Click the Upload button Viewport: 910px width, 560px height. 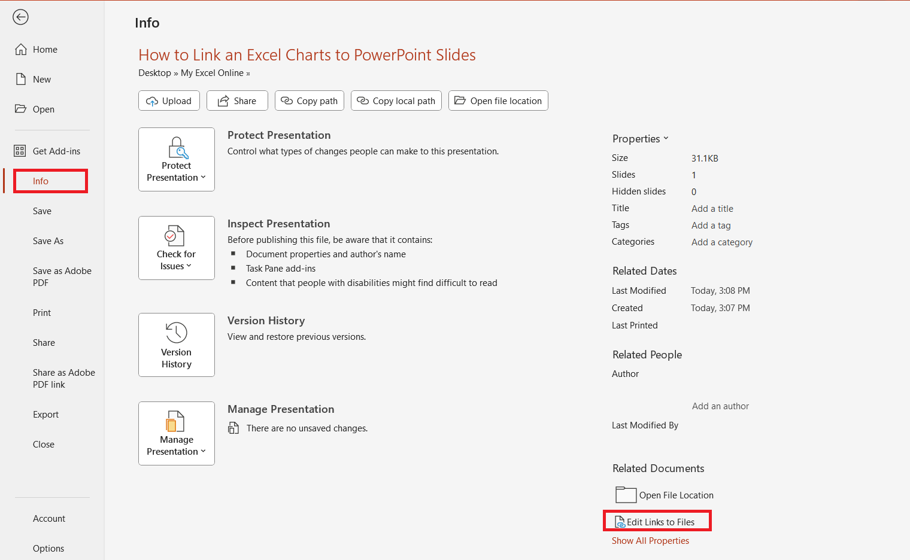169,101
